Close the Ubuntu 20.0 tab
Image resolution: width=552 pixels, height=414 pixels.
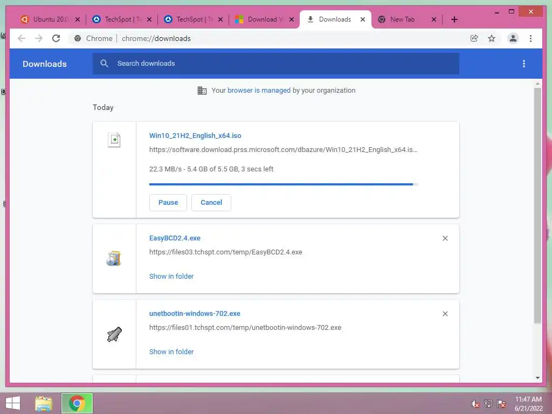(x=78, y=19)
